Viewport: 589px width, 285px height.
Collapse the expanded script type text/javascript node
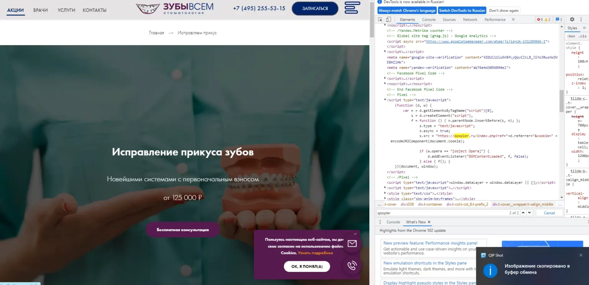pyautogui.click(x=385, y=100)
